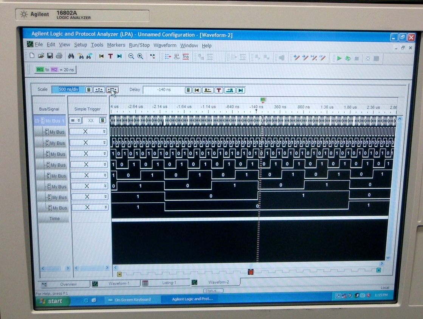Screen dimensions: 423x319
Task: Go to next edge in Delay bar
Action: click(x=230, y=90)
